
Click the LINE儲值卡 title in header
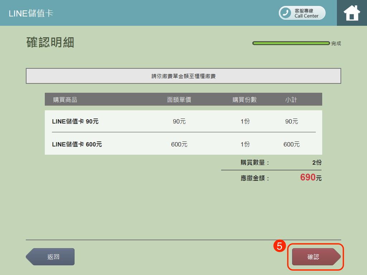coord(31,13)
